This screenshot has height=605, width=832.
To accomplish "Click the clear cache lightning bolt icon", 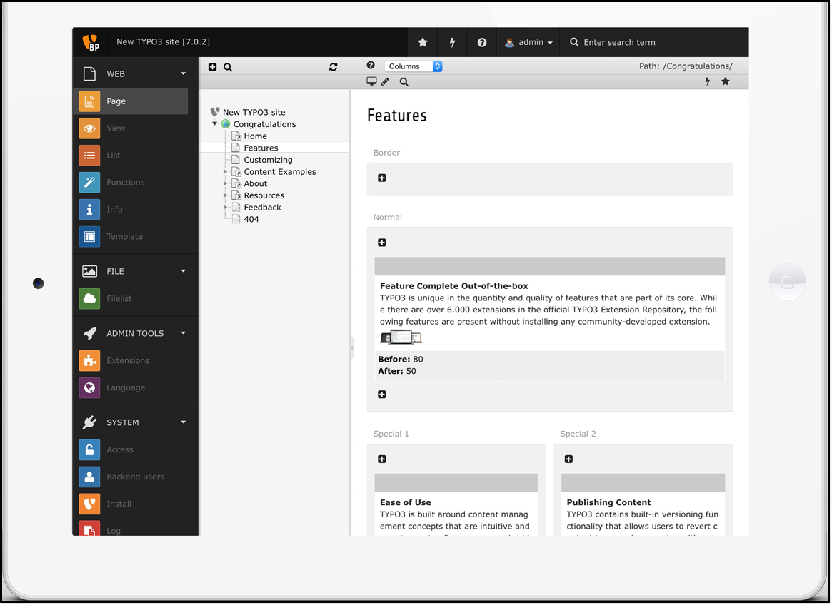I will pyautogui.click(x=452, y=43).
